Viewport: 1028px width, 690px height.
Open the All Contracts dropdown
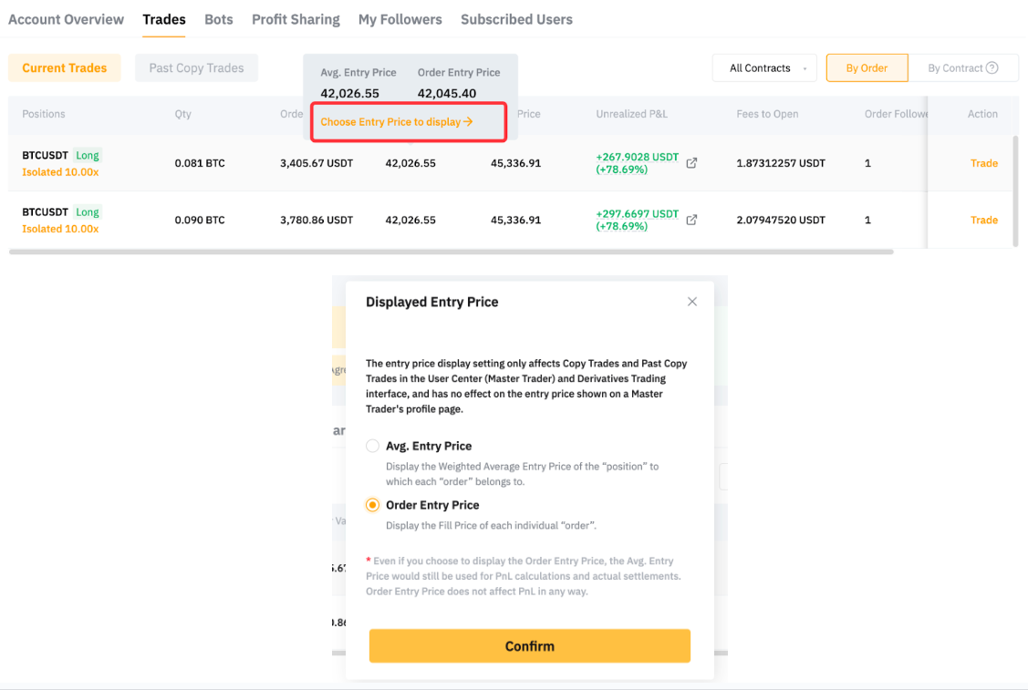pos(763,68)
